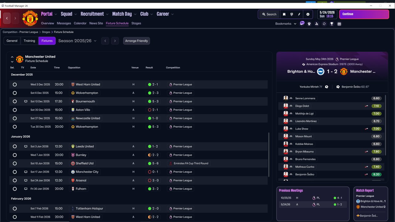Viewport: 395px width, 222px height.
Task: Open the bookmark icon beside Search
Action: click(x=284, y=14)
